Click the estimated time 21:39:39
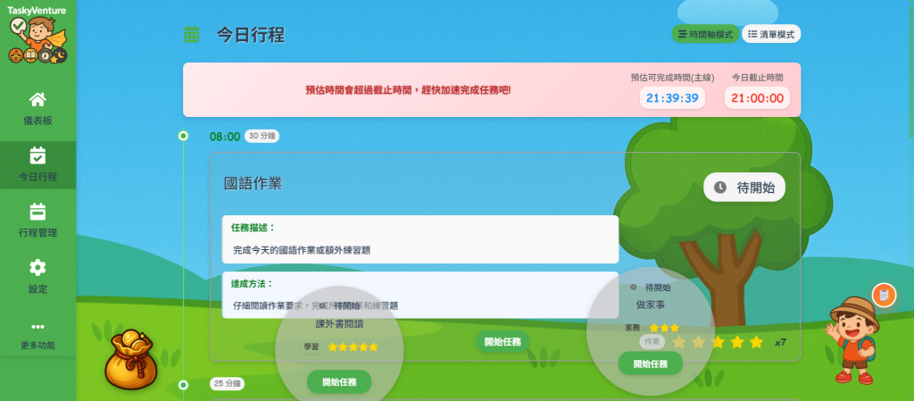 [x=672, y=98]
